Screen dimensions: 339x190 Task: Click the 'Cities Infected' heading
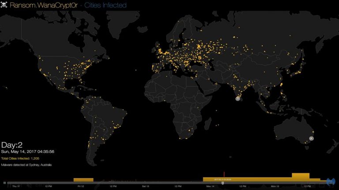(105, 5)
